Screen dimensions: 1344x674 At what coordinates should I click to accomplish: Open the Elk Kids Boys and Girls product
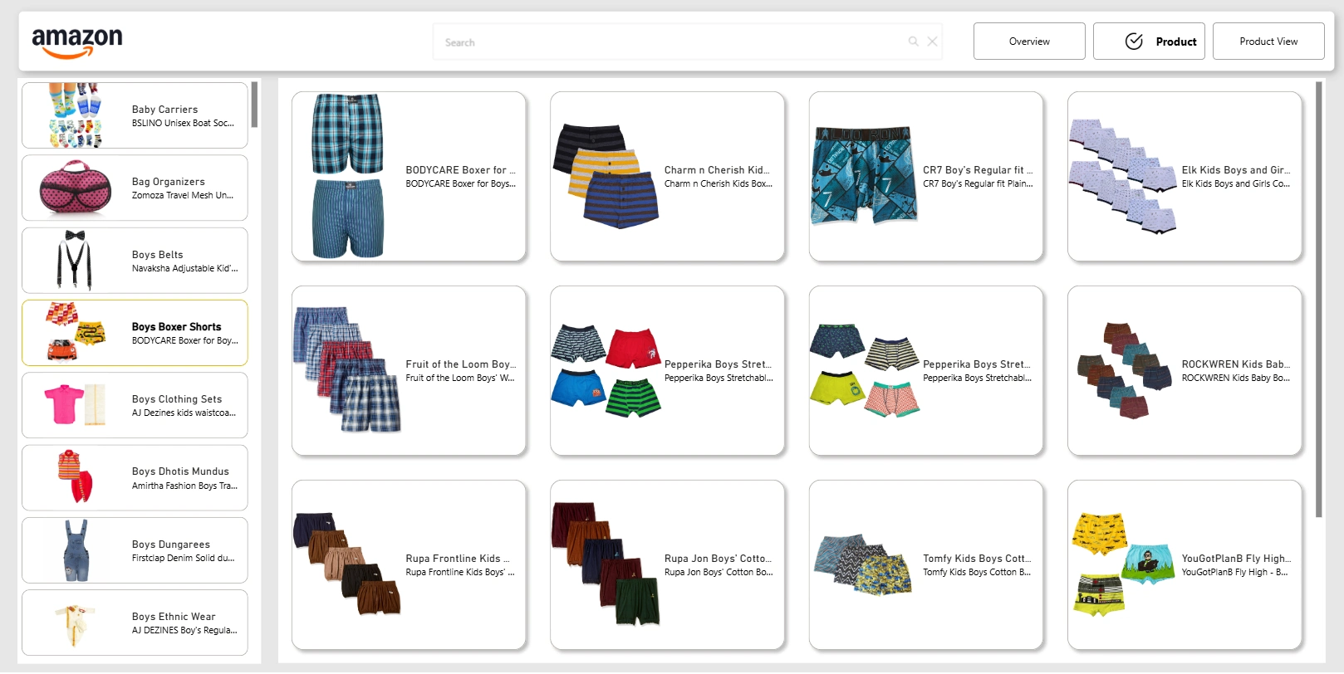1185,177
